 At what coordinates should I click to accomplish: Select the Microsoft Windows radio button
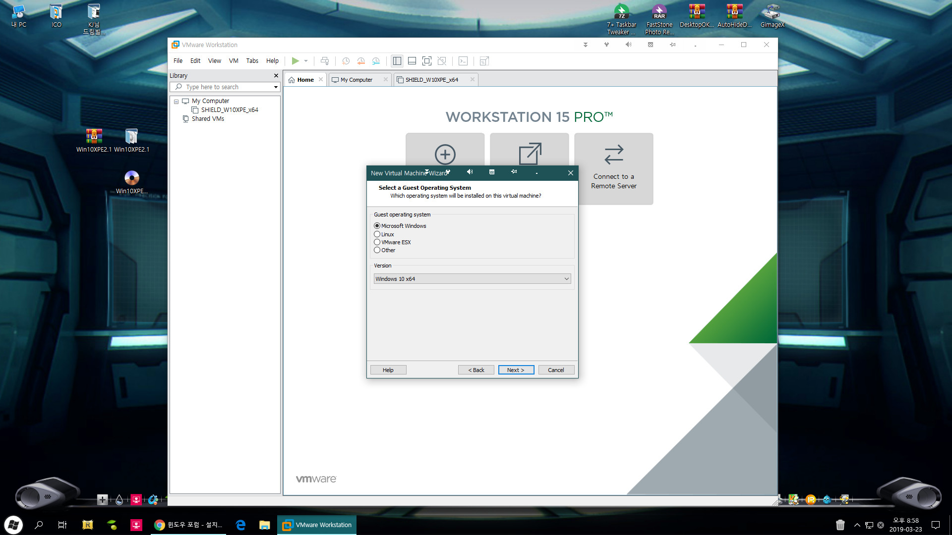point(377,226)
